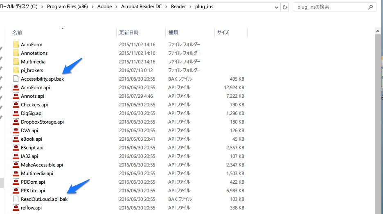Click the vertical scrollbar track
This screenshot has width=383, height=214.
click(378, 124)
